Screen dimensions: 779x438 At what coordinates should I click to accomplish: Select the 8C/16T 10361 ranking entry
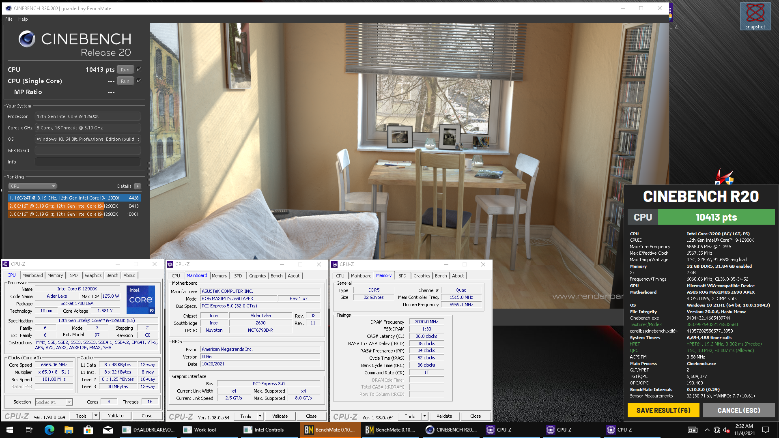[74, 214]
